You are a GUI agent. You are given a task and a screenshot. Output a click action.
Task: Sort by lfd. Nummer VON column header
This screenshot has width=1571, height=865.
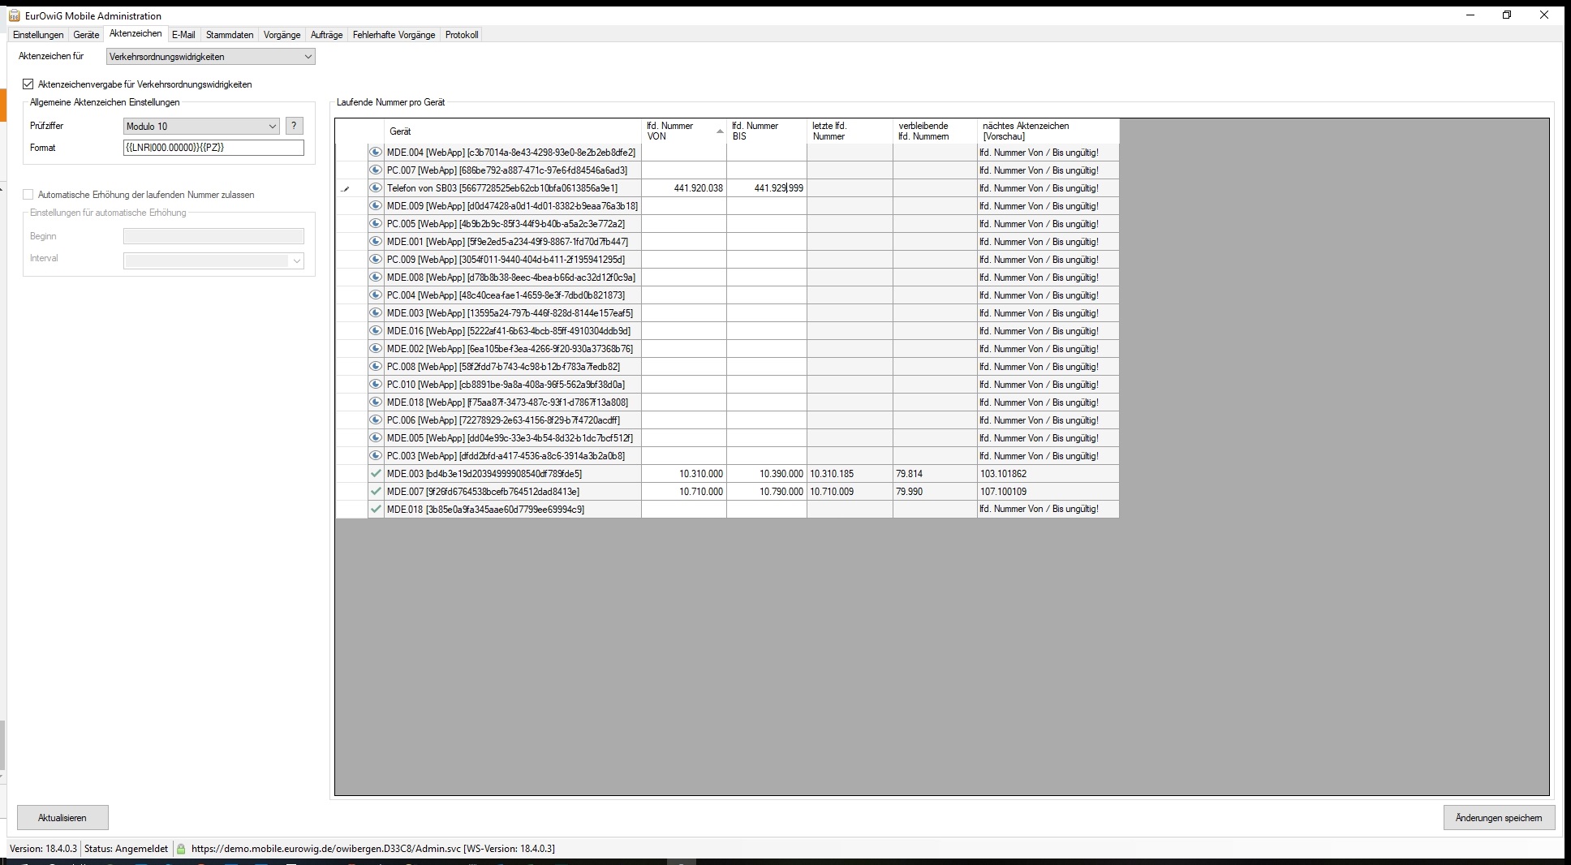(x=683, y=131)
